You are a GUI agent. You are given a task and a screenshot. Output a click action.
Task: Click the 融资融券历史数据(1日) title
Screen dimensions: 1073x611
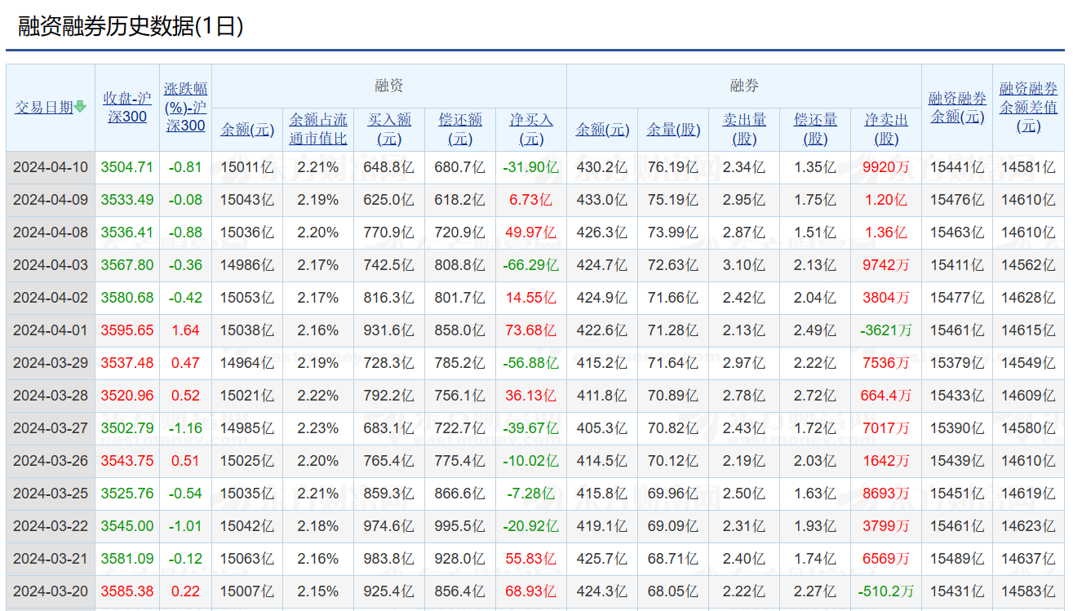tap(131, 26)
